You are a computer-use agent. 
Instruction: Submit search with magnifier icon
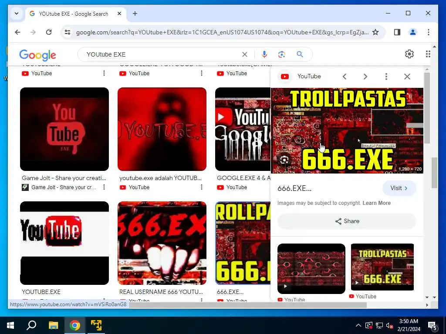pyautogui.click(x=300, y=54)
